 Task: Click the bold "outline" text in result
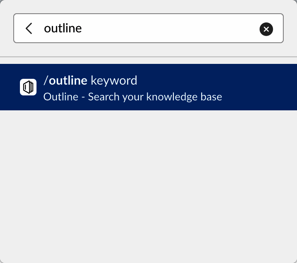click(68, 80)
